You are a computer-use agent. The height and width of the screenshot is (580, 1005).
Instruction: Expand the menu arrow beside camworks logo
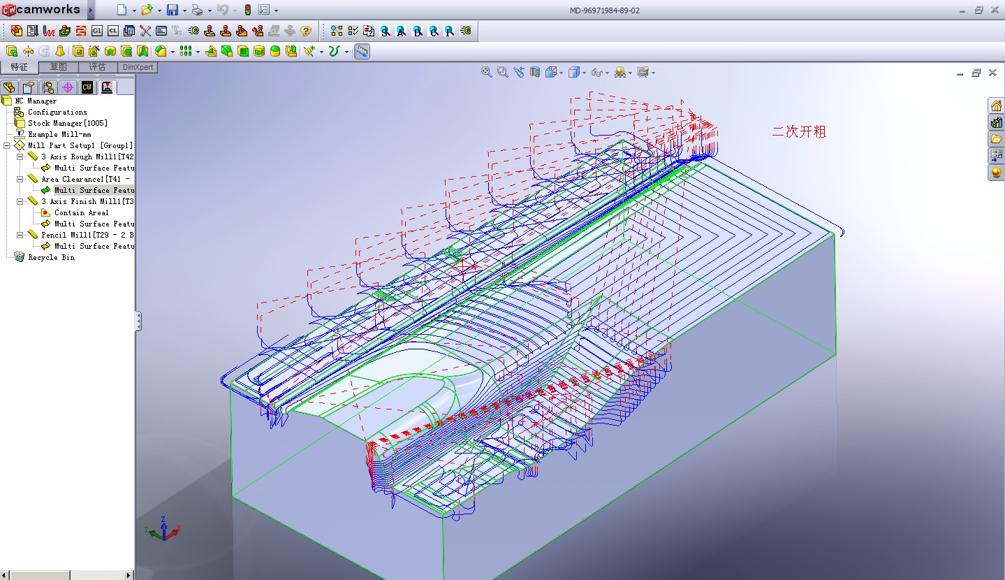point(91,10)
